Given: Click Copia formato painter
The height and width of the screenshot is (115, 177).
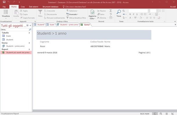Looking at the screenshot, I should click(28, 18).
